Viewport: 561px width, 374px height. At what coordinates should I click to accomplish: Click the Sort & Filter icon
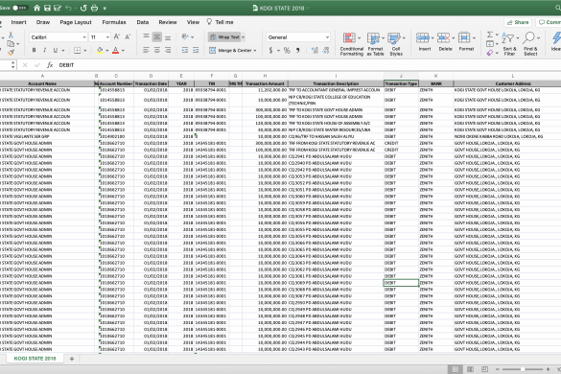click(508, 37)
